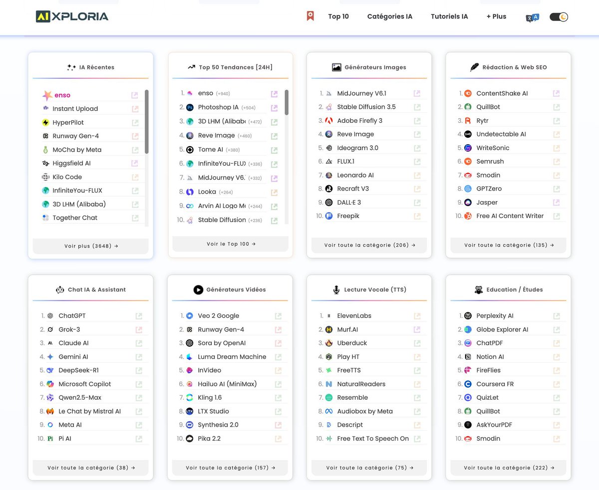Image resolution: width=599 pixels, height=490 pixels.
Task: Click the external link icon beside Sora by OpenAI
Action: click(278, 343)
